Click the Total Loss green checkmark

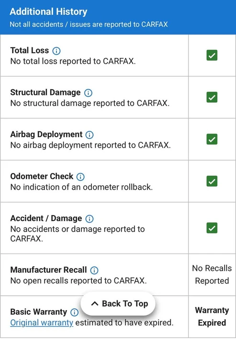(x=212, y=55)
